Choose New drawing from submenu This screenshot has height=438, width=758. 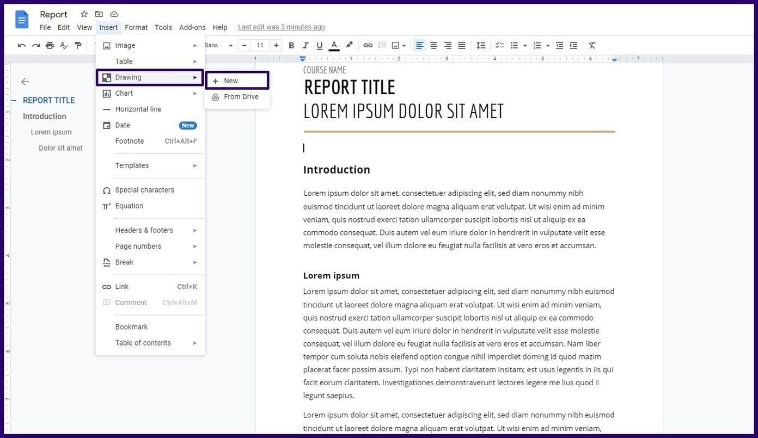point(237,81)
